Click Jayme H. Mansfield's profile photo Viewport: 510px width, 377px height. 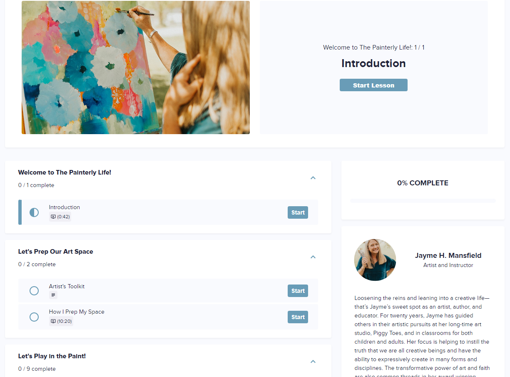(375, 260)
